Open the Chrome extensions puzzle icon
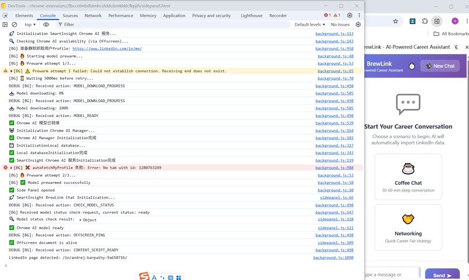 pos(425,21)
